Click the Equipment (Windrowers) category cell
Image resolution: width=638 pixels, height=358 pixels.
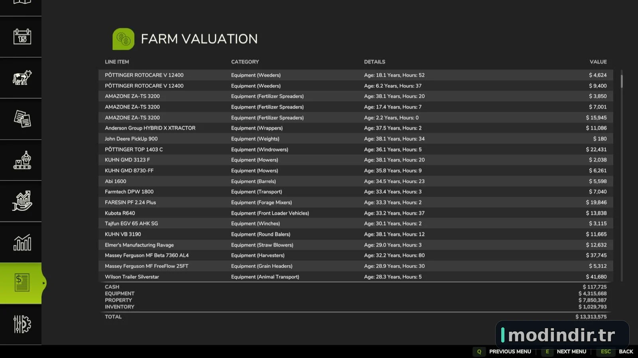pos(260,150)
